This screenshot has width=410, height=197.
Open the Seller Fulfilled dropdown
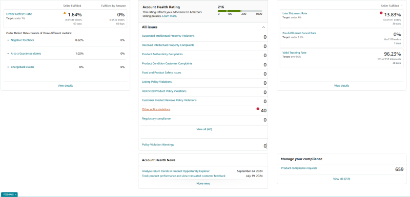pos(391,6)
